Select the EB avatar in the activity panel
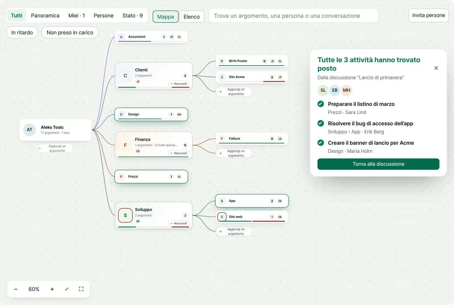This screenshot has width=454, height=308. click(335, 90)
